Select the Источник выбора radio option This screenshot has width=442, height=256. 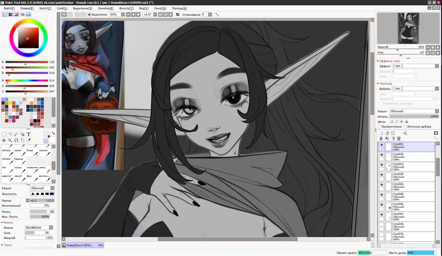tap(404, 126)
